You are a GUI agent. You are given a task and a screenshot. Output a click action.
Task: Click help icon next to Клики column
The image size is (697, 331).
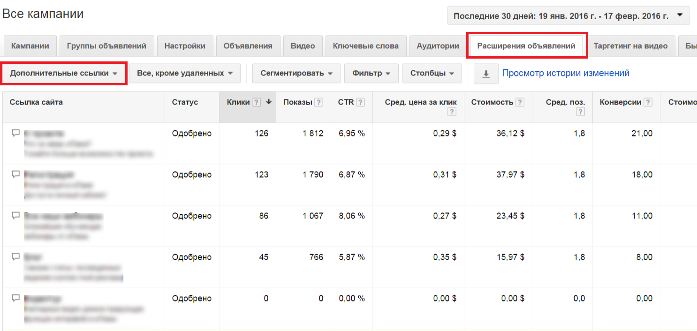[x=256, y=103]
